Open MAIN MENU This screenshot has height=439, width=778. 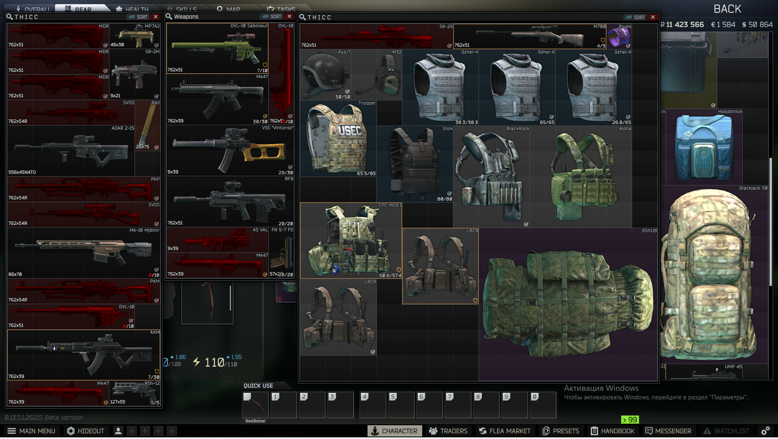point(32,431)
